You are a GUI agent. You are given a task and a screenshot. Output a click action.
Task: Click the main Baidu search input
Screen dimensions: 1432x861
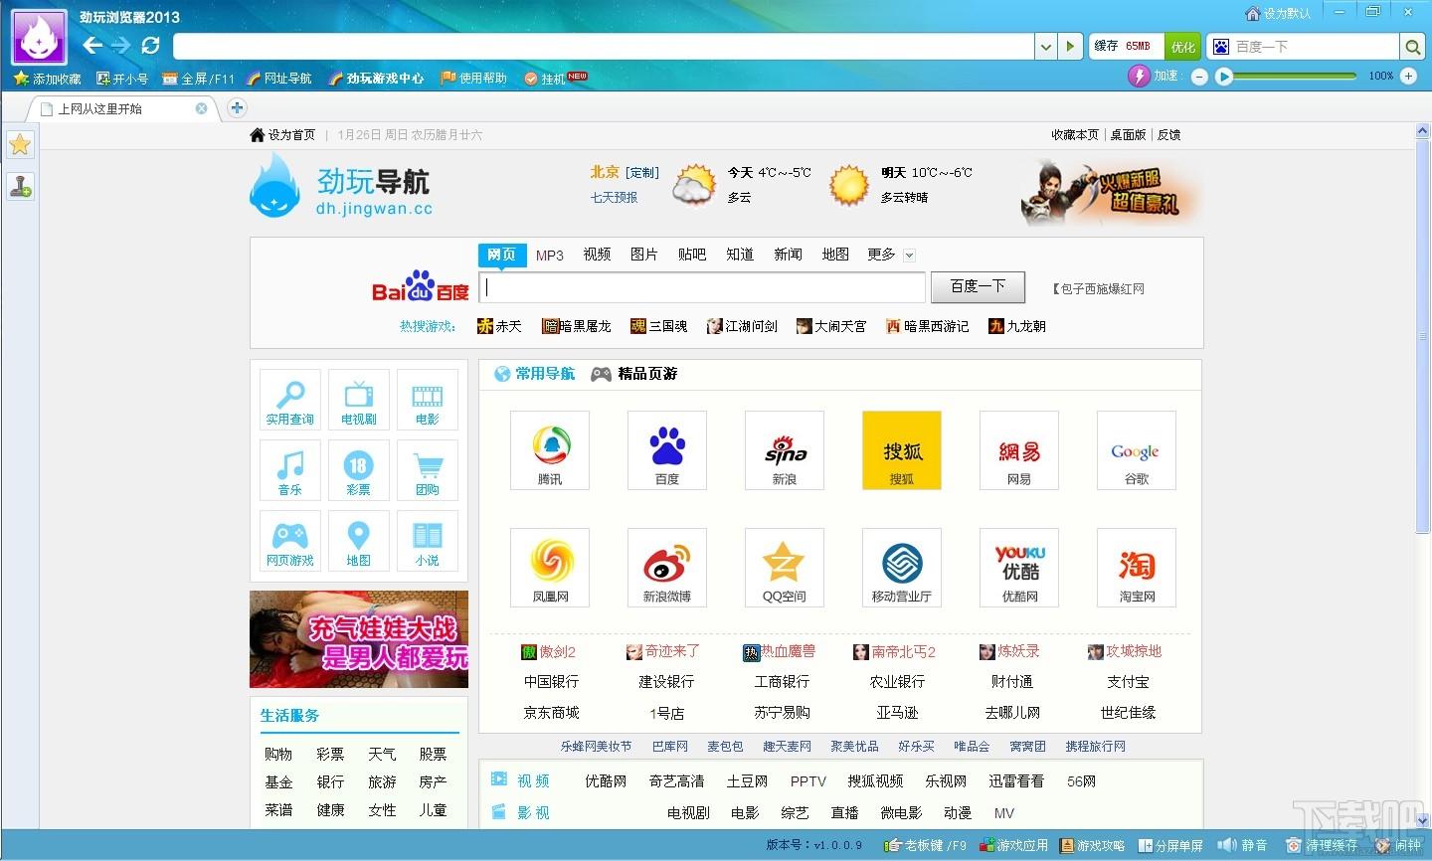pyautogui.click(x=702, y=287)
